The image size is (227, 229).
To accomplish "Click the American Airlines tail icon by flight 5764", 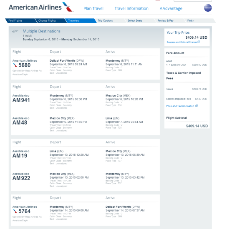I will (x=15, y=211).
